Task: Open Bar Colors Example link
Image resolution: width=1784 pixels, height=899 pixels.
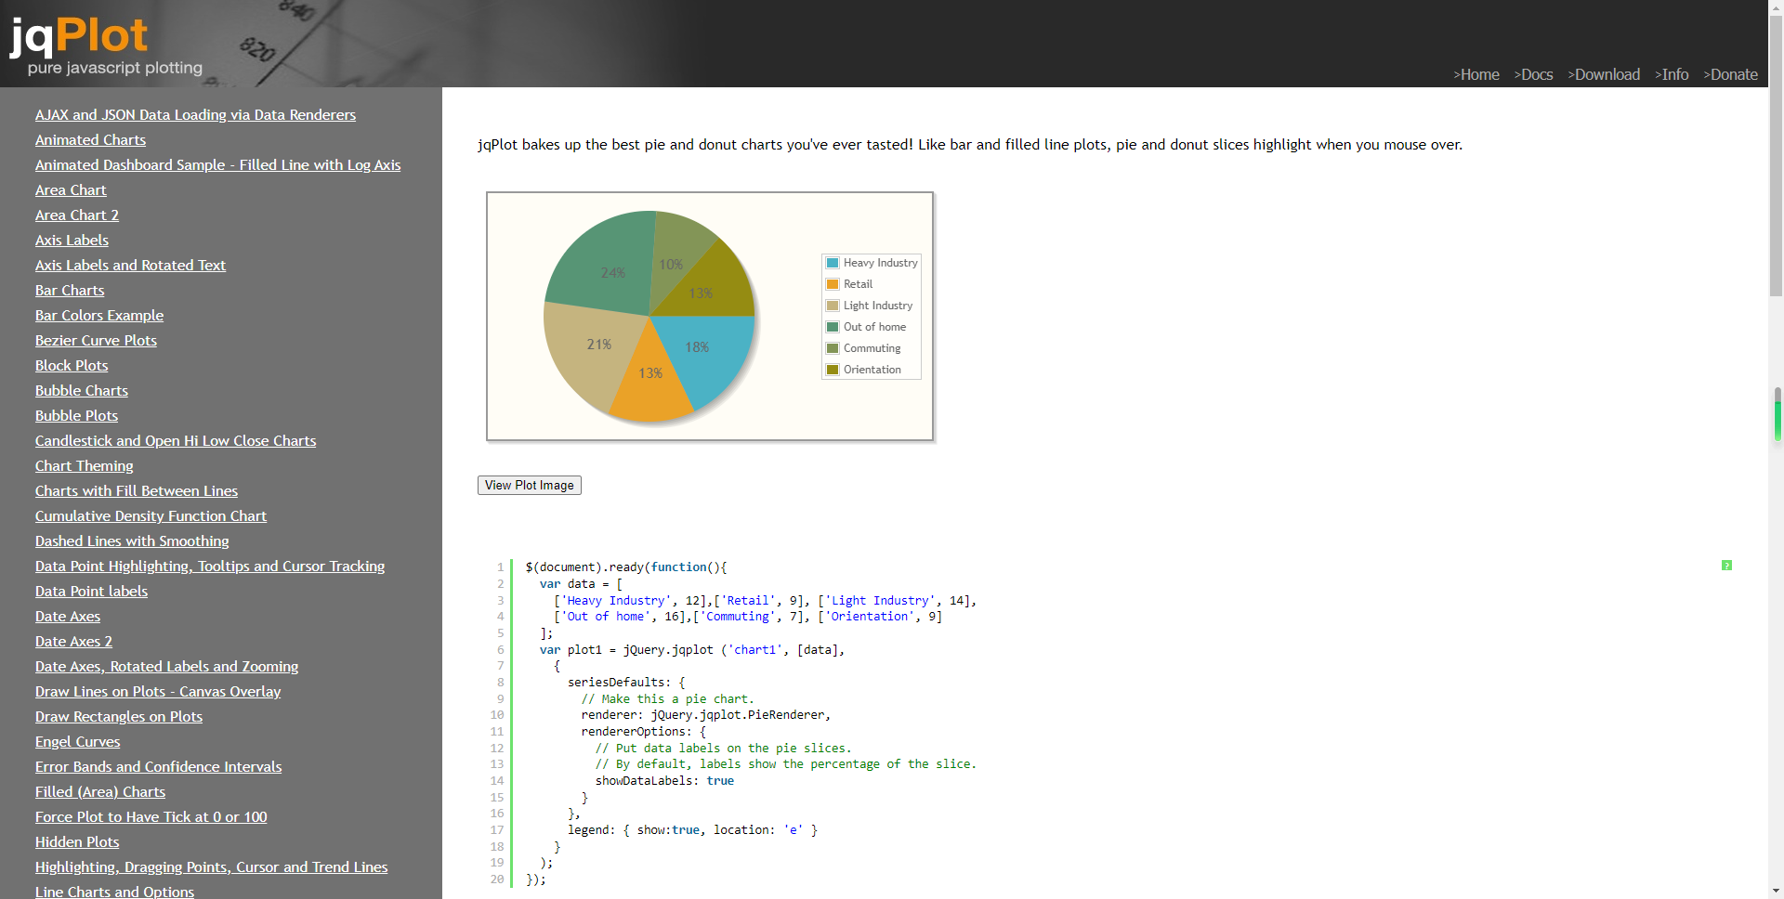Action: point(99,315)
